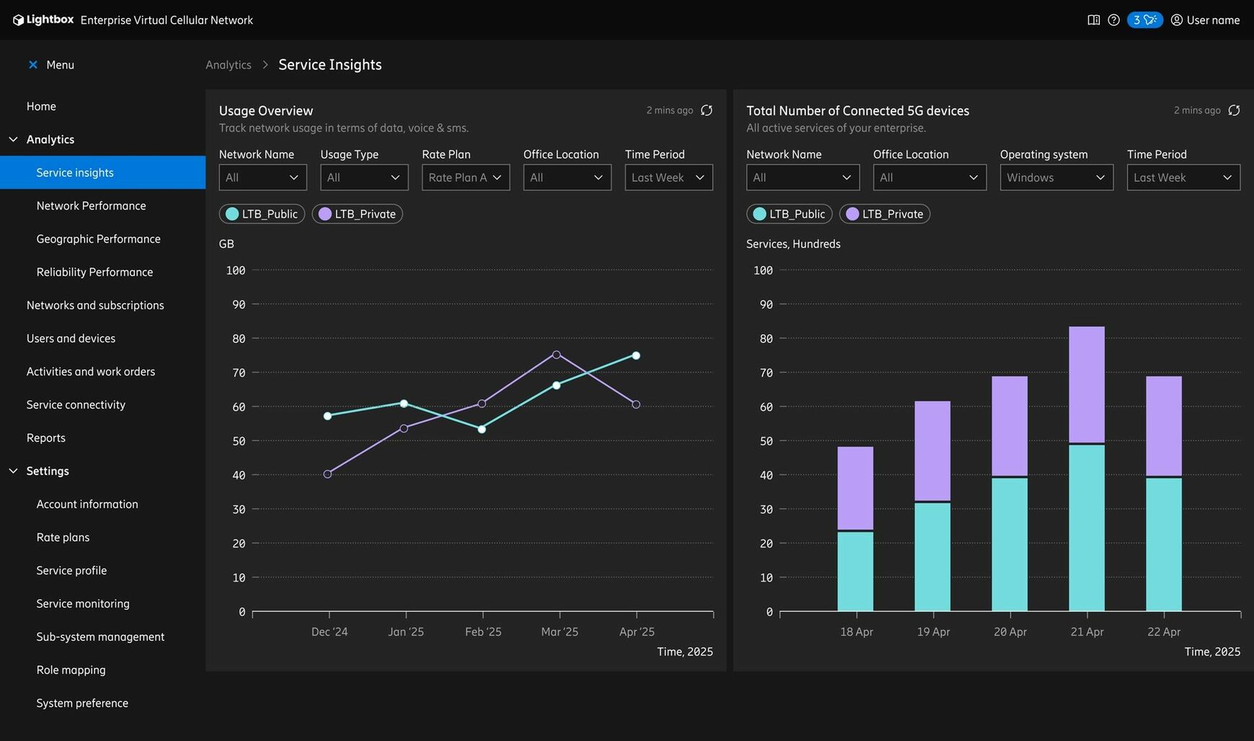
Task: Toggle LTB_Private series in Usage Overview
Action: 357,214
